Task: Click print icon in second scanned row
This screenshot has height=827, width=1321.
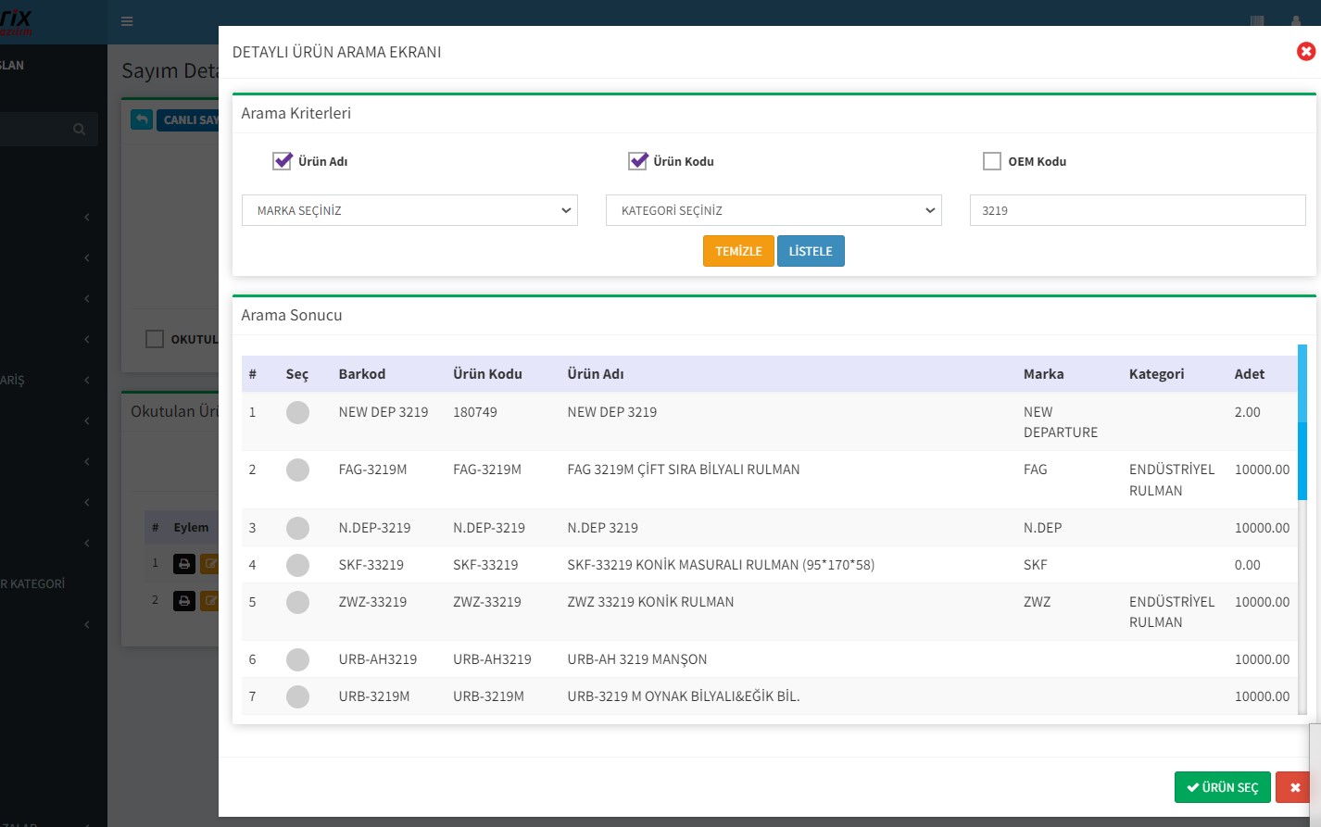Action: [x=184, y=601]
